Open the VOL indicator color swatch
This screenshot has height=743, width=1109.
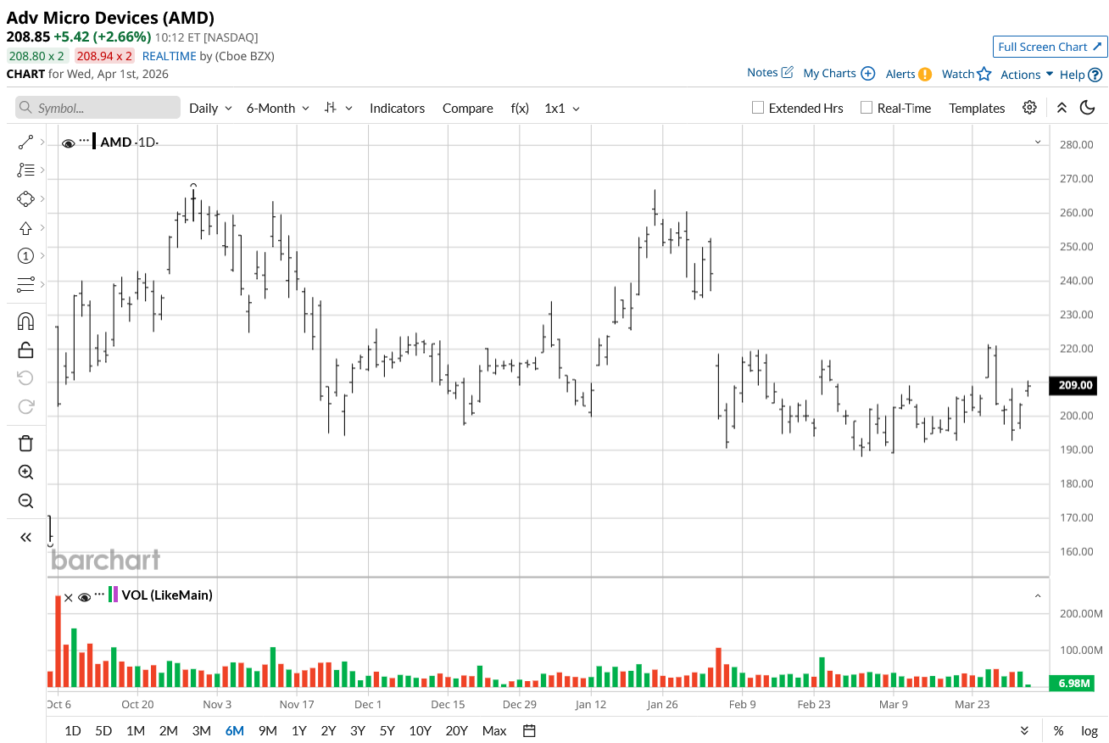pyautogui.click(x=114, y=595)
